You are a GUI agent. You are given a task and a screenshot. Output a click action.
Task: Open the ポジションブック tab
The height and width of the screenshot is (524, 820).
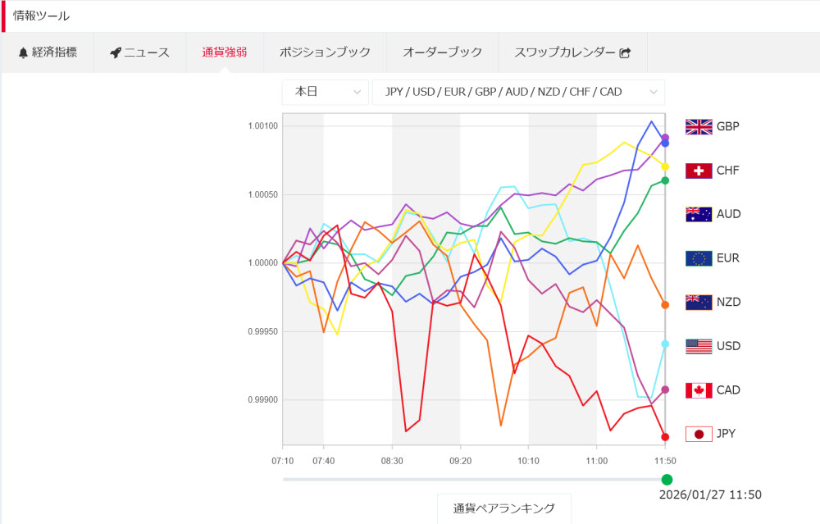325,52
